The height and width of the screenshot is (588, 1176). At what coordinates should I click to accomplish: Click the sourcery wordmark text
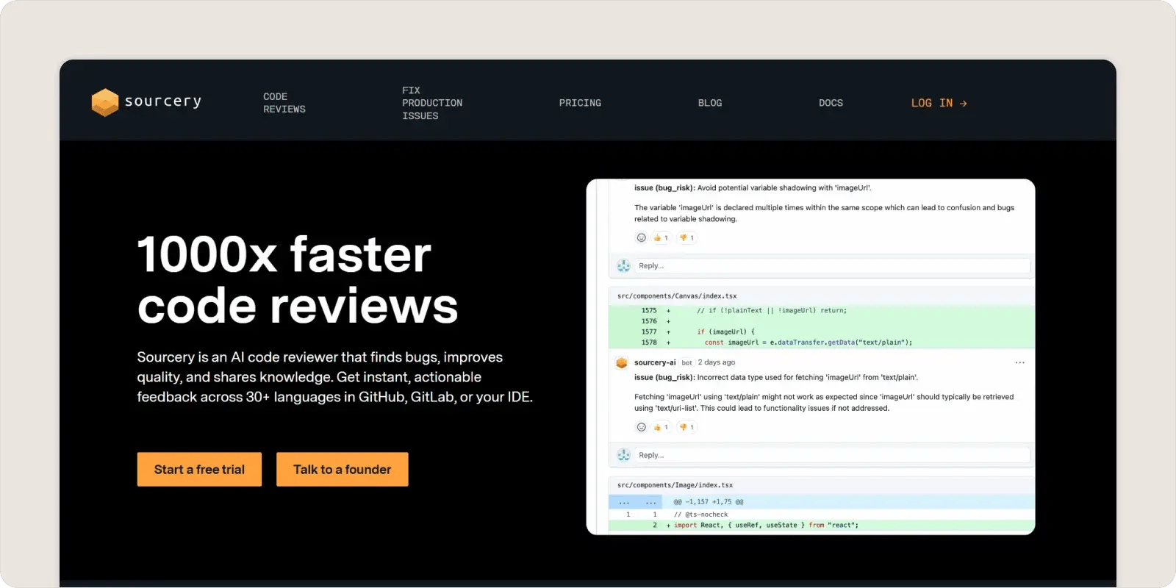163,101
